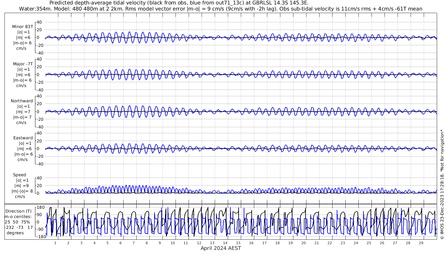Click the '40' tick on Minor 83T axis
The height and width of the screenshot is (255, 446).
[40, 22]
